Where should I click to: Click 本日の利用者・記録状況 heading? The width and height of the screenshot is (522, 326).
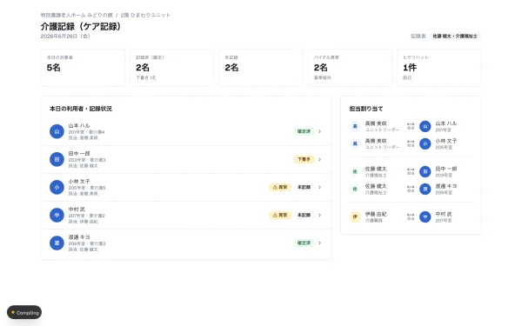click(81, 109)
